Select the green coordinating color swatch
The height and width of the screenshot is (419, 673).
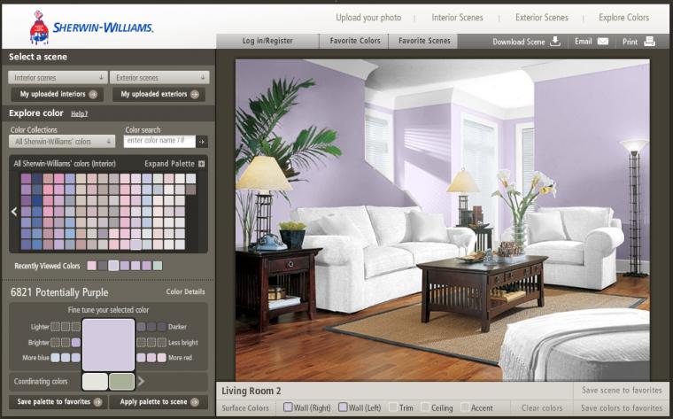point(122,381)
